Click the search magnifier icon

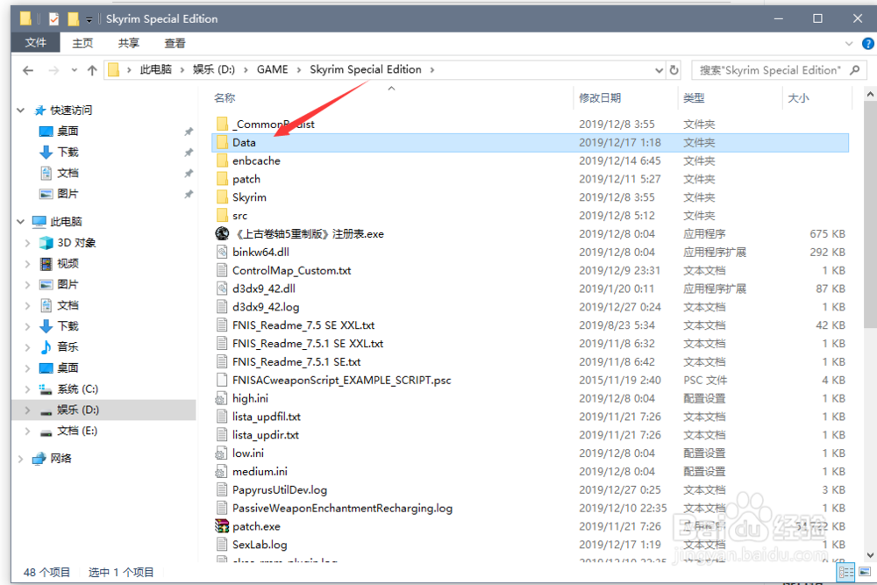coord(854,70)
